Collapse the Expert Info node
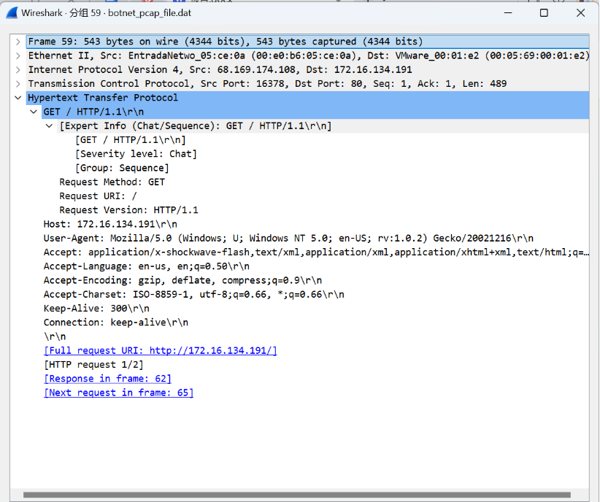 pos(50,126)
